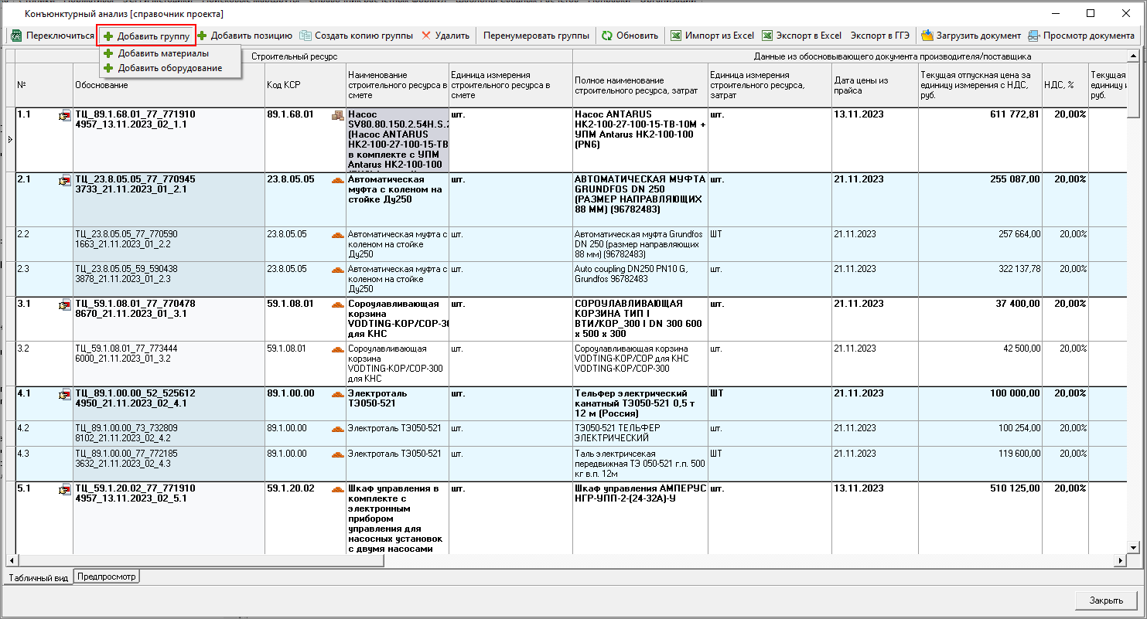
Task: Click the document icon in row 1.1
Action: [64, 115]
